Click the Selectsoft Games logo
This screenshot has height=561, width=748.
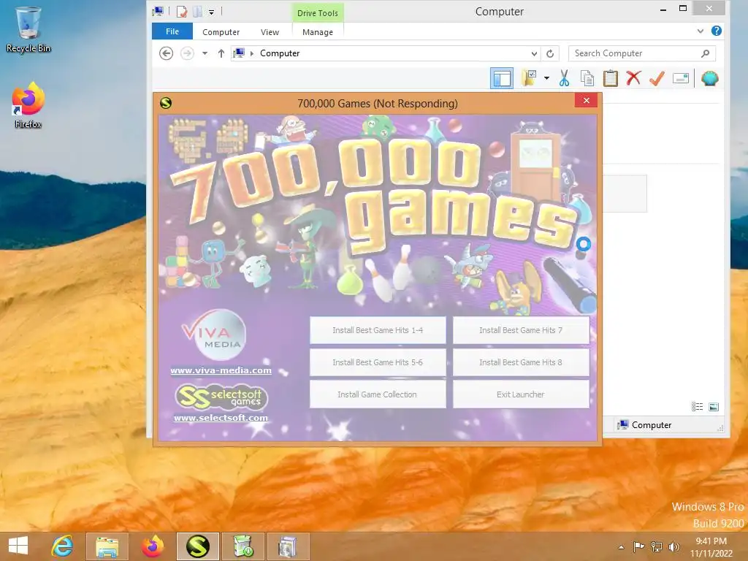(221, 397)
